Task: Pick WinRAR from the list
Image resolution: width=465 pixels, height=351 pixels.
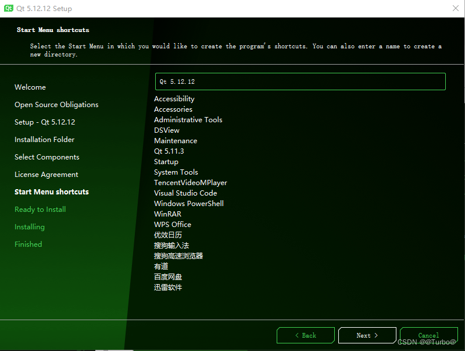Action: click(x=167, y=214)
